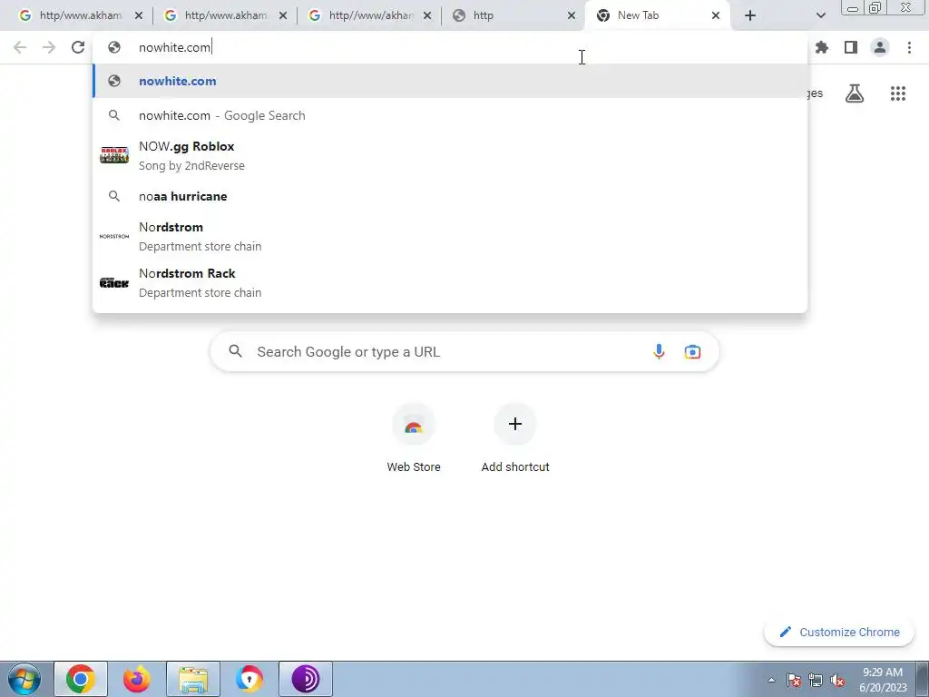The image size is (929, 697).
Task: Close the New Tab tab
Action: coord(716,16)
